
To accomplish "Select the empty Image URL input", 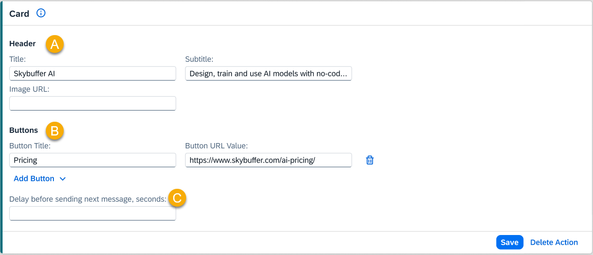I will [93, 104].
